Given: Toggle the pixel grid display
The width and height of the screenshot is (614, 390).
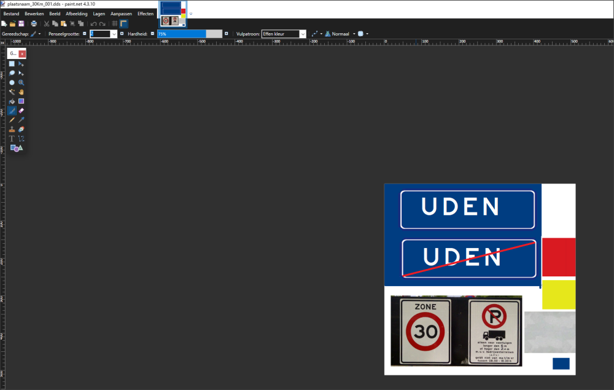Looking at the screenshot, I should click(114, 23).
